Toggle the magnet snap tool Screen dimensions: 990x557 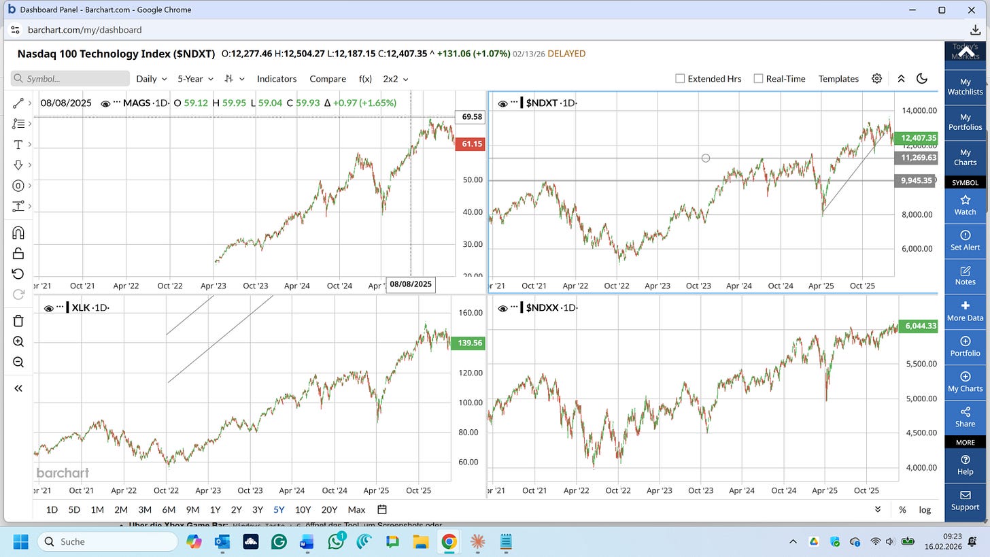[x=18, y=233]
